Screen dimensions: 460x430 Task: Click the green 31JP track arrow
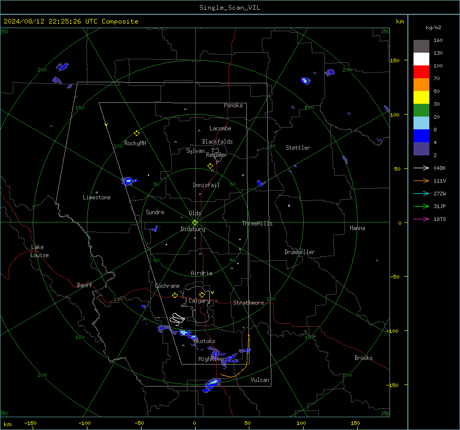click(421, 207)
